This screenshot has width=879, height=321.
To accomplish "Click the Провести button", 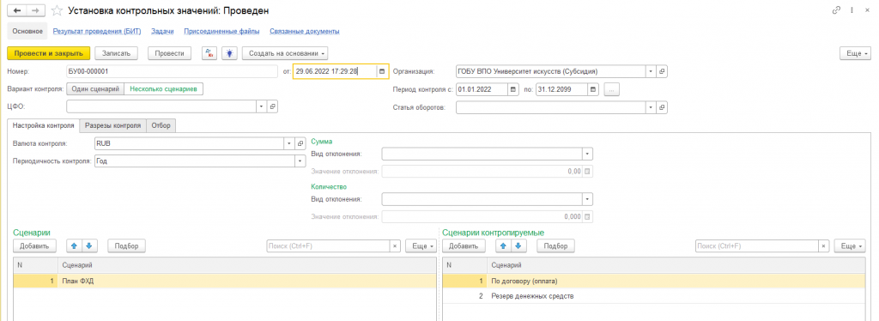I will pos(169,53).
